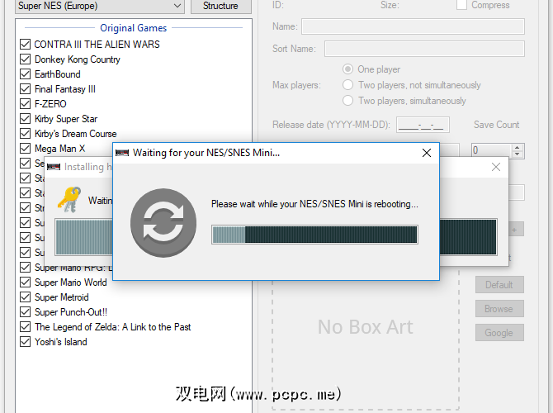Viewport: 553px width, 413px height.
Task: Toggle Zelda: A Link to the Past checkbox
Action: (25, 326)
